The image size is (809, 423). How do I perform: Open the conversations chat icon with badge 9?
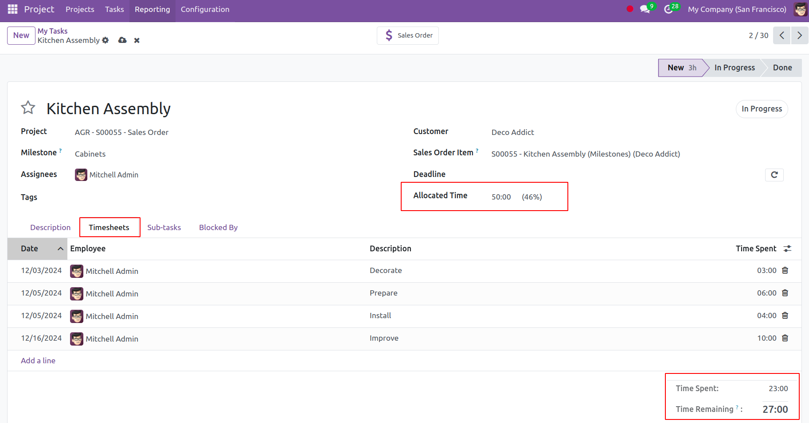point(645,9)
